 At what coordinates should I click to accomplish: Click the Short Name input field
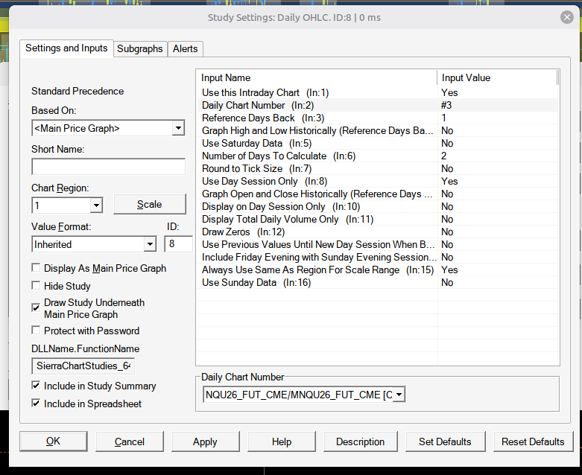coord(108,167)
